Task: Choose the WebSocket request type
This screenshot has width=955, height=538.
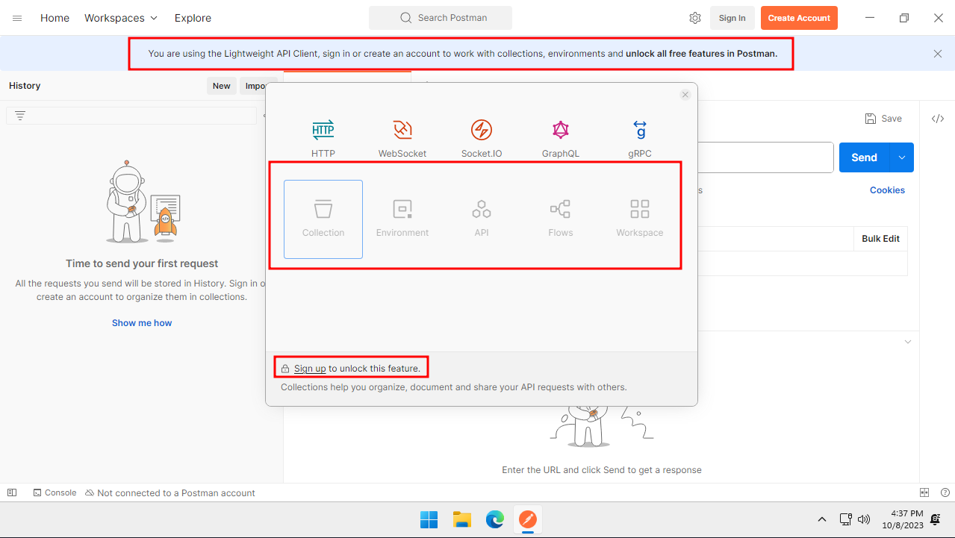Action: (402, 131)
